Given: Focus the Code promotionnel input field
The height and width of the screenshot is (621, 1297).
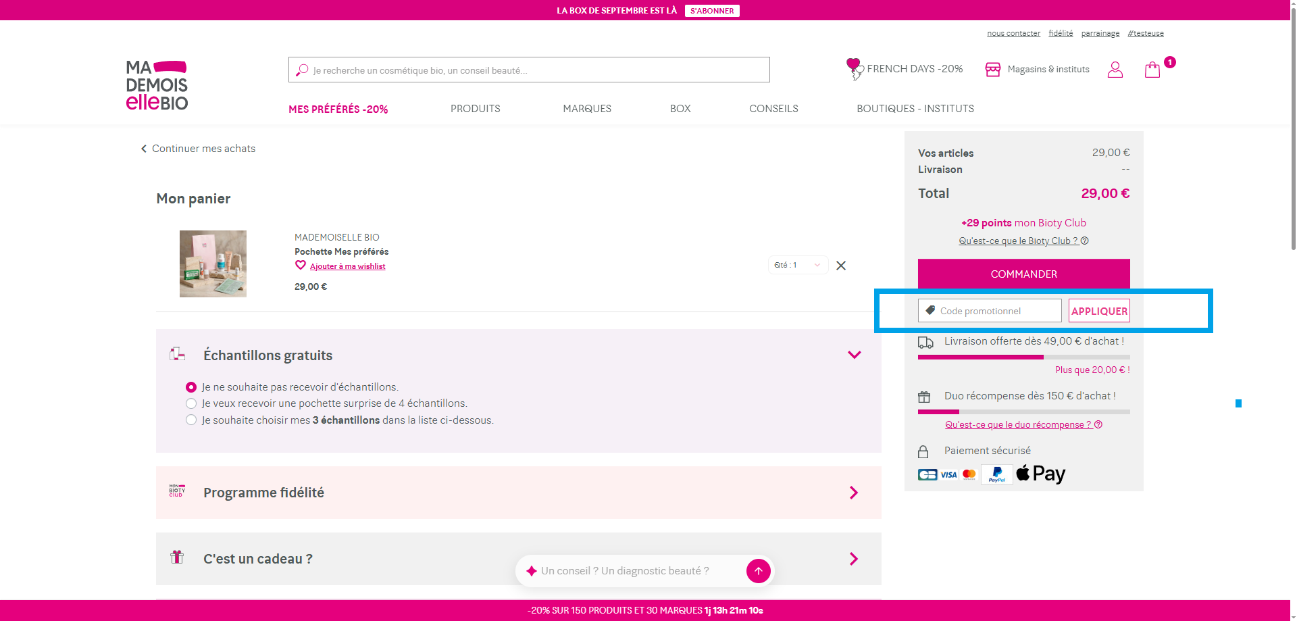Looking at the screenshot, I should coord(990,311).
